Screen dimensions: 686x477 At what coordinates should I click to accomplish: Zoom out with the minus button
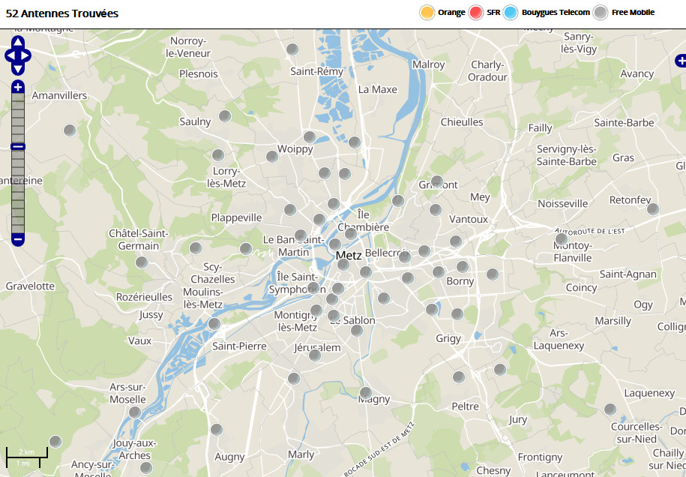pos(18,239)
